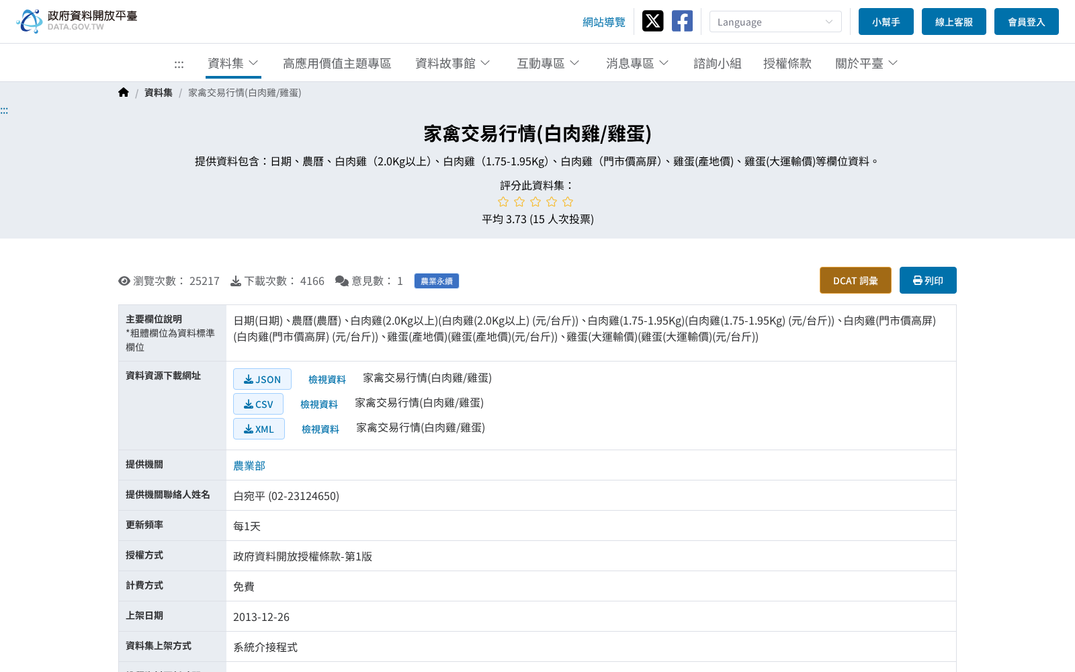The image size is (1075, 672).
Task: Open the 網站導覽 link
Action: tap(604, 22)
